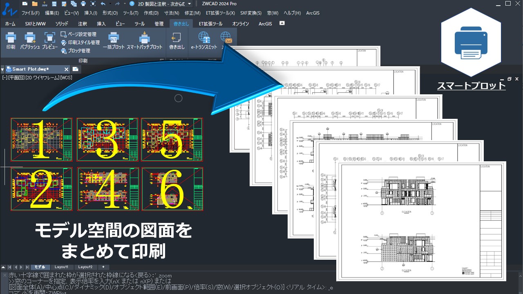523x294 pixels.
Task: Switch to the モデル space tab
Action: pos(40,267)
